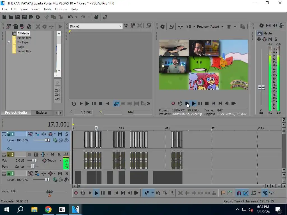Open the Touch automation mode dropdown on track 2
The image size is (287, 215).
point(61,160)
